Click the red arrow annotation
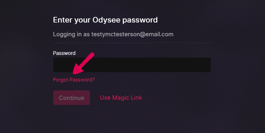The image size is (265, 133). coord(84,63)
